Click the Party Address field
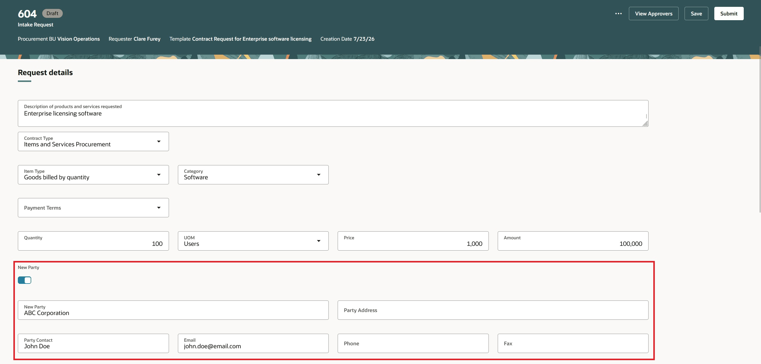Viewport: 761px width, 364px height. click(x=493, y=310)
